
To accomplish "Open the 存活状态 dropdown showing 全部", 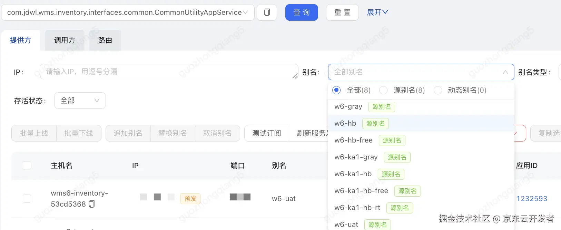I will pyautogui.click(x=80, y=101).
